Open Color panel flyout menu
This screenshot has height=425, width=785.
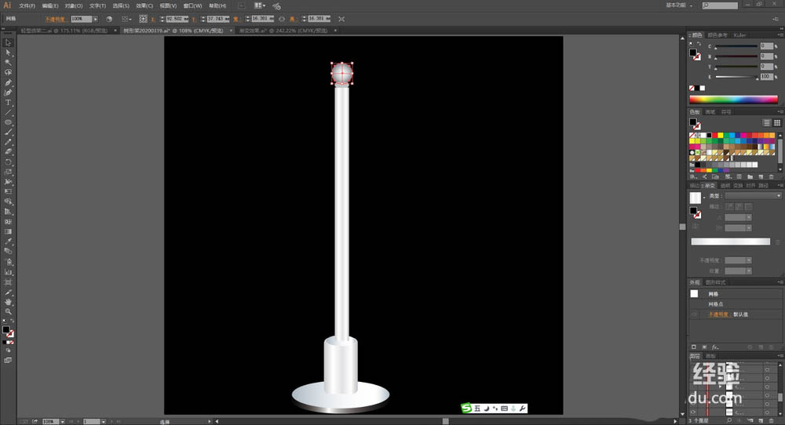tap(780, 35)
